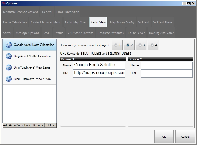This screenshot has height=145, width=197.
Task: Open the Dispatch Received Actions tab
Action: click(20, 12)
